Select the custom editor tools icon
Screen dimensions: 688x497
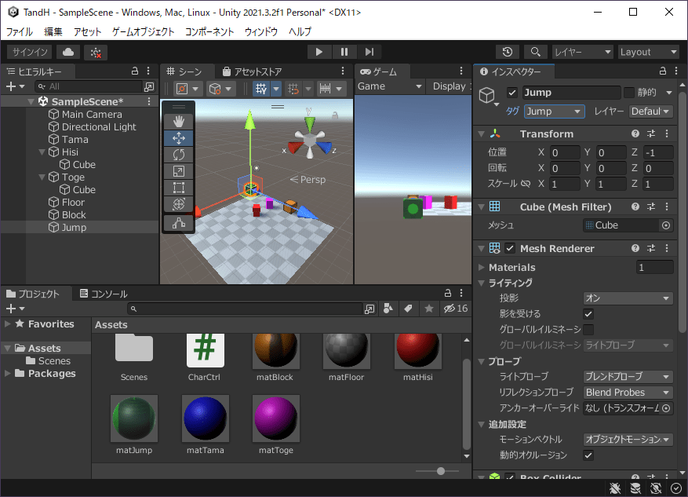[x=179, y=224]
